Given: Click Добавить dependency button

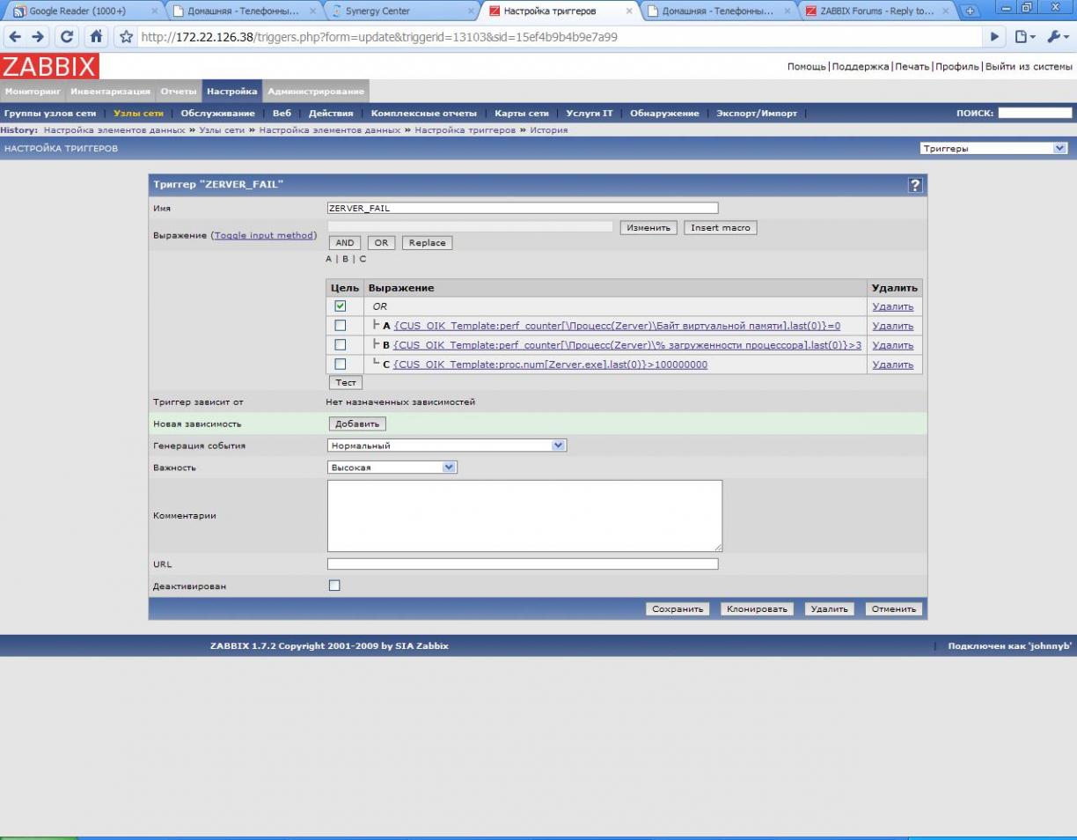Looking at the screenshot, I should point(358,424).
